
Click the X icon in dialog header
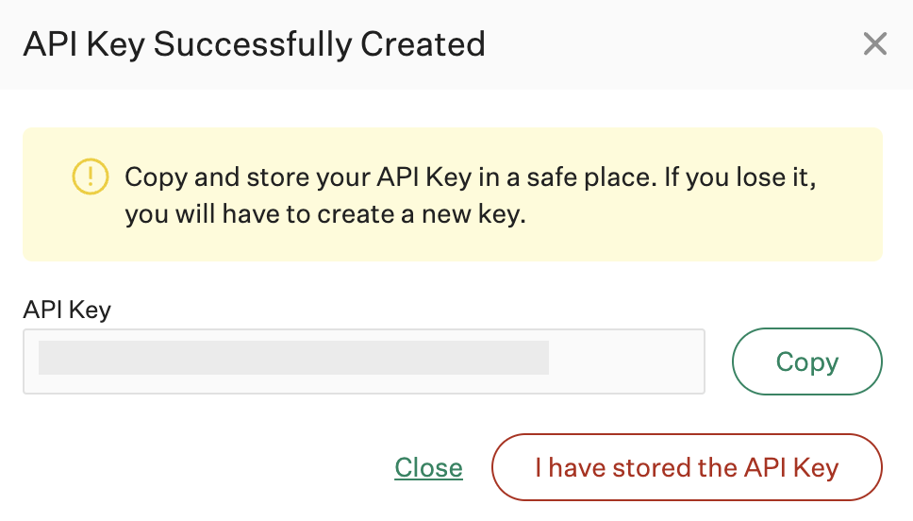coord(875,43)
